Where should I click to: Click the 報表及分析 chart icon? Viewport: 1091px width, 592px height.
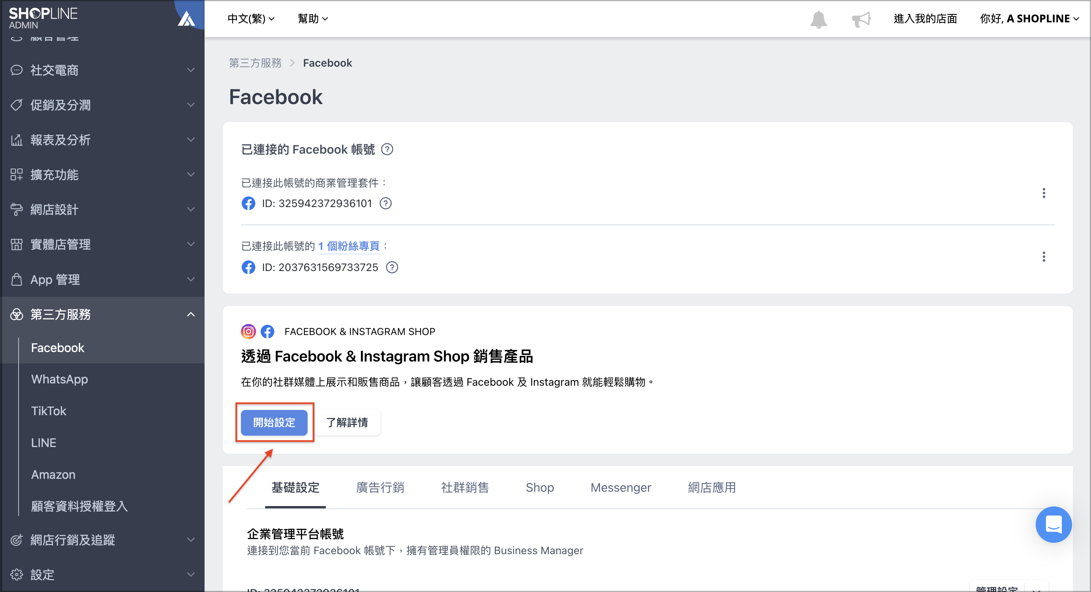pos(17,140)
